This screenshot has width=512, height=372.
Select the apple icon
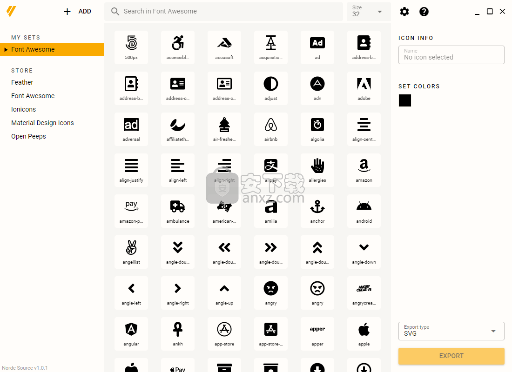[364, 334]
